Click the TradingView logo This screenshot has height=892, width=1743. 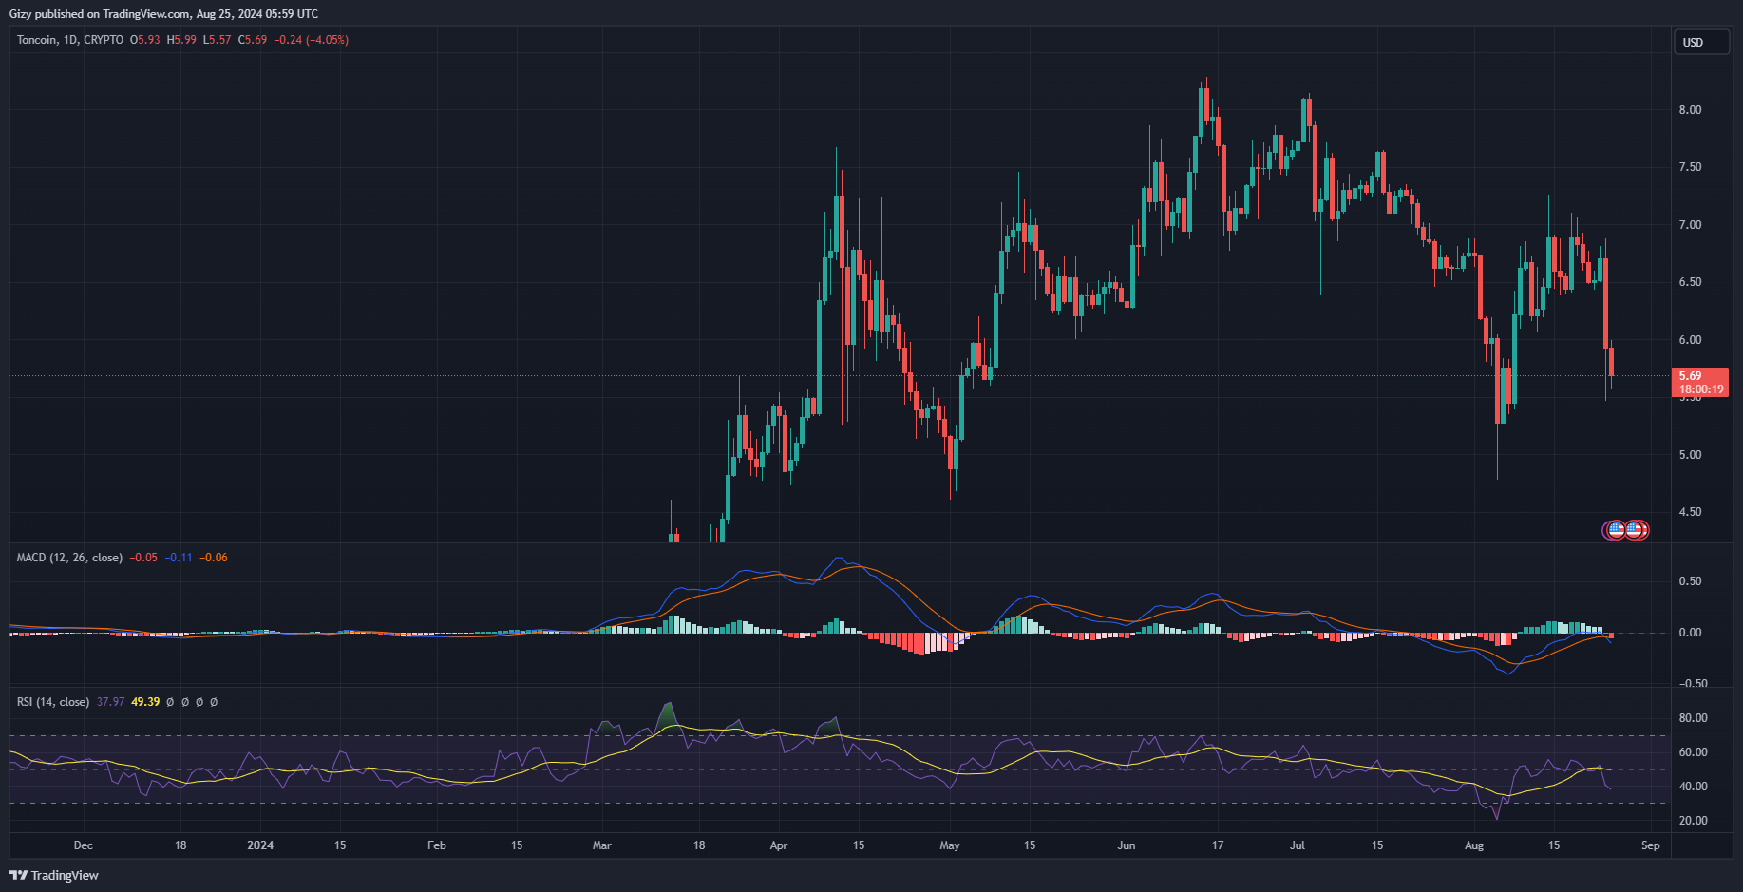(54, 875)
